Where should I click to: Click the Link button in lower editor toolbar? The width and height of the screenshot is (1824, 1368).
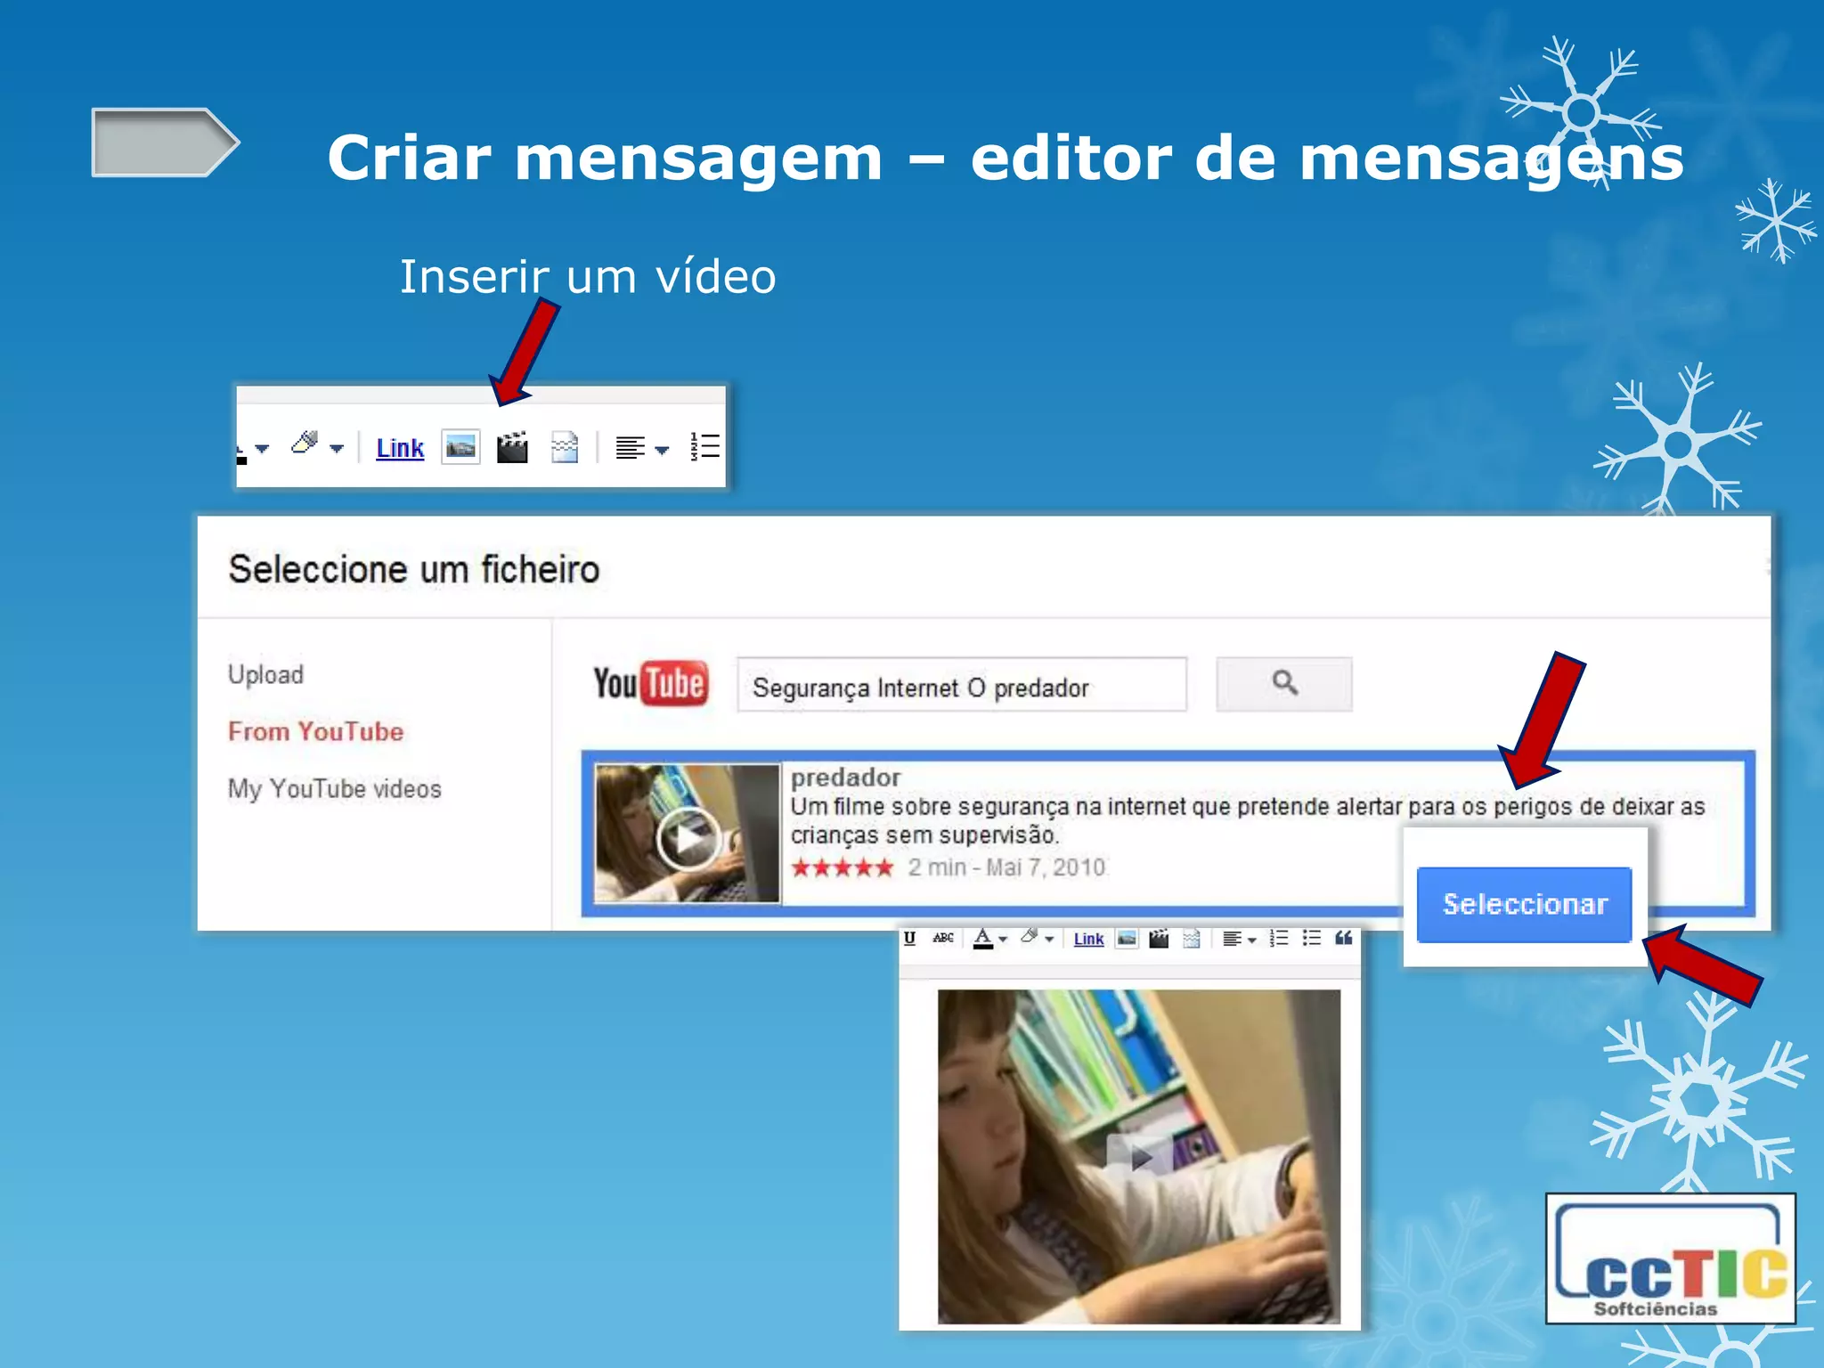[x=1088, y=940]
